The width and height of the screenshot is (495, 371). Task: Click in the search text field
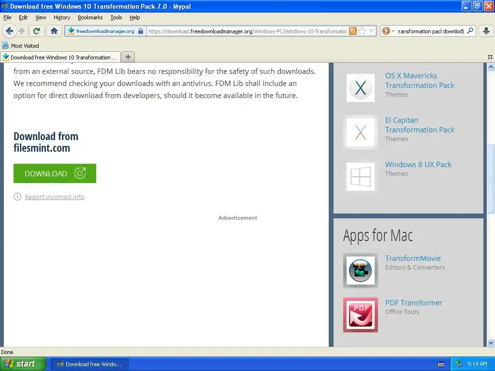[x=431, y=31]
